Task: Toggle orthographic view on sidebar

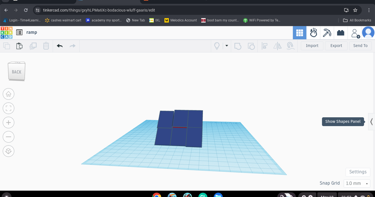Action: coord(8,151)
